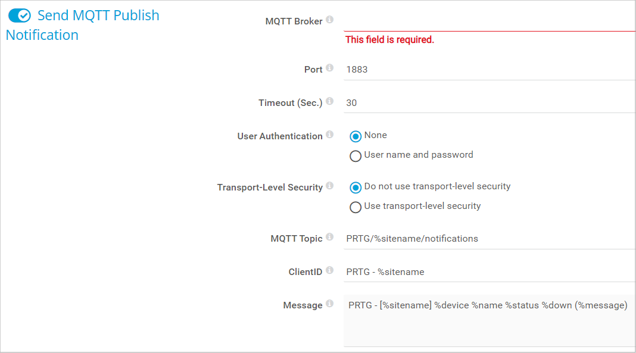Image resolution: width=636 pixels, height=353 pixels.
Task: Select None for User Authentication
Action: tap(356, 136)
